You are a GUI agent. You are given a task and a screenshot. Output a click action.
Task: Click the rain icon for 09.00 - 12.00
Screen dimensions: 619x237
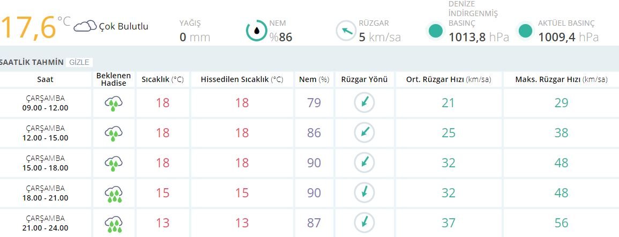pyautogui.click(x=114, y=103)
